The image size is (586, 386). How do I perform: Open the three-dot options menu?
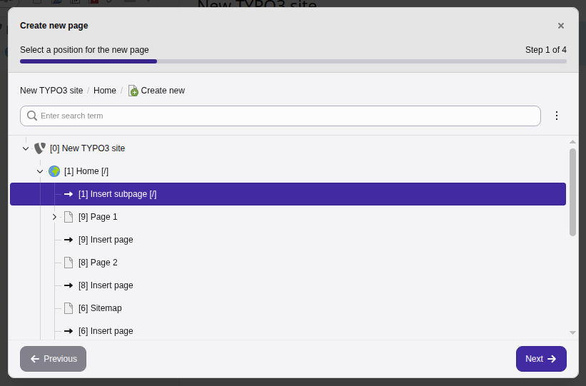[557, 116]
